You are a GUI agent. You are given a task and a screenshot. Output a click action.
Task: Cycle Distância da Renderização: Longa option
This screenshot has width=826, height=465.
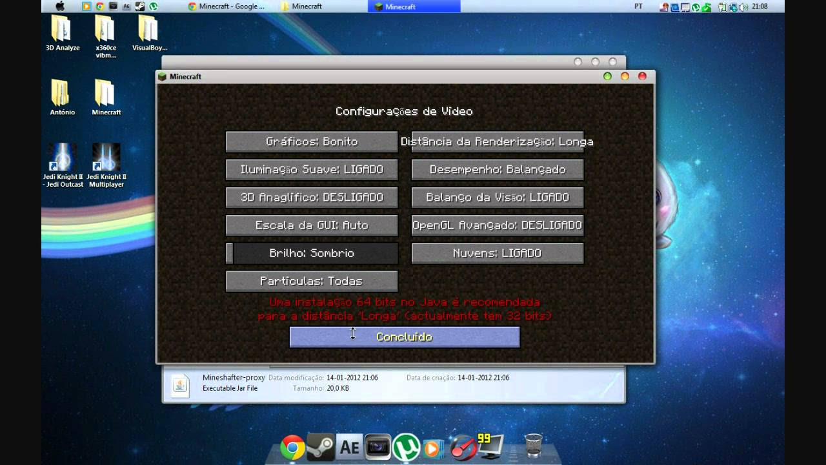pos(498,141)
